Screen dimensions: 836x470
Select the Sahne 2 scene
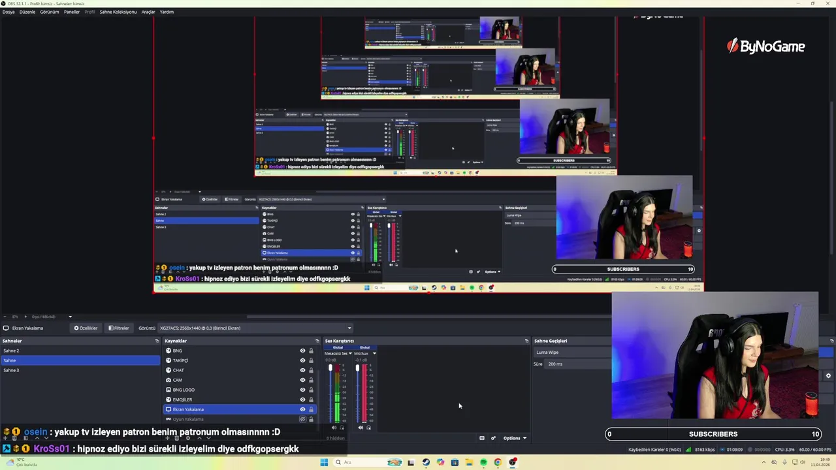80,351
